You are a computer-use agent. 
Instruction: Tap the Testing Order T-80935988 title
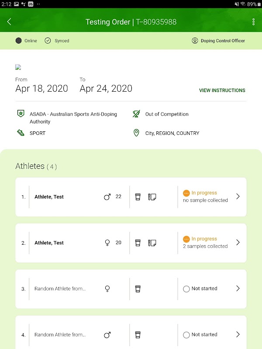click(x=131, y=22)
